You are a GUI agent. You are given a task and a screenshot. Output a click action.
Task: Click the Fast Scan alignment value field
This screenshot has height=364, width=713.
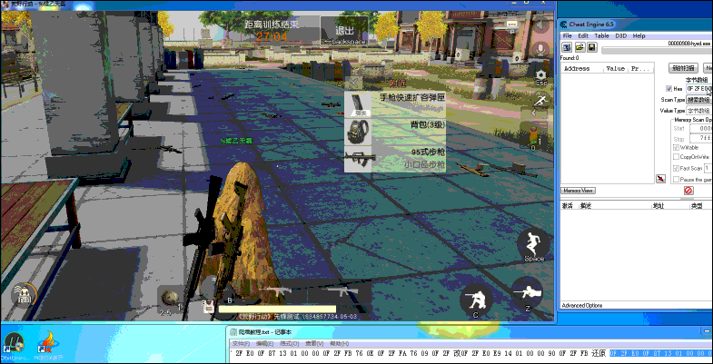coord(708,168)
